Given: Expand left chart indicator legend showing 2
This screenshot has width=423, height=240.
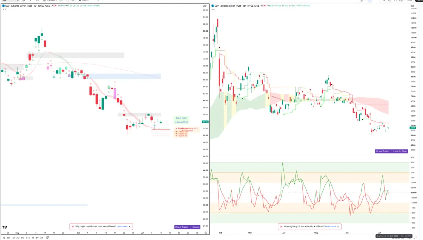Looking at the screenshot, I should point(4,10).
